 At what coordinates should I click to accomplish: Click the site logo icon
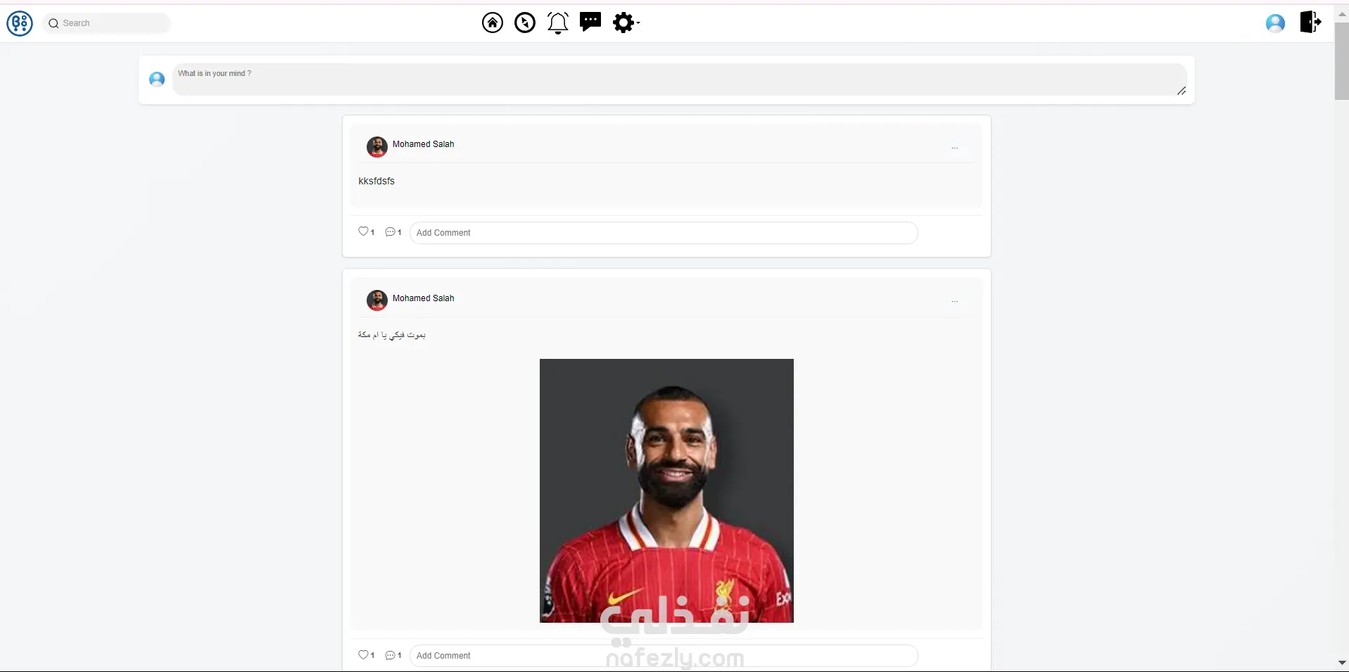pyautogui.click(x=20, y=23)
